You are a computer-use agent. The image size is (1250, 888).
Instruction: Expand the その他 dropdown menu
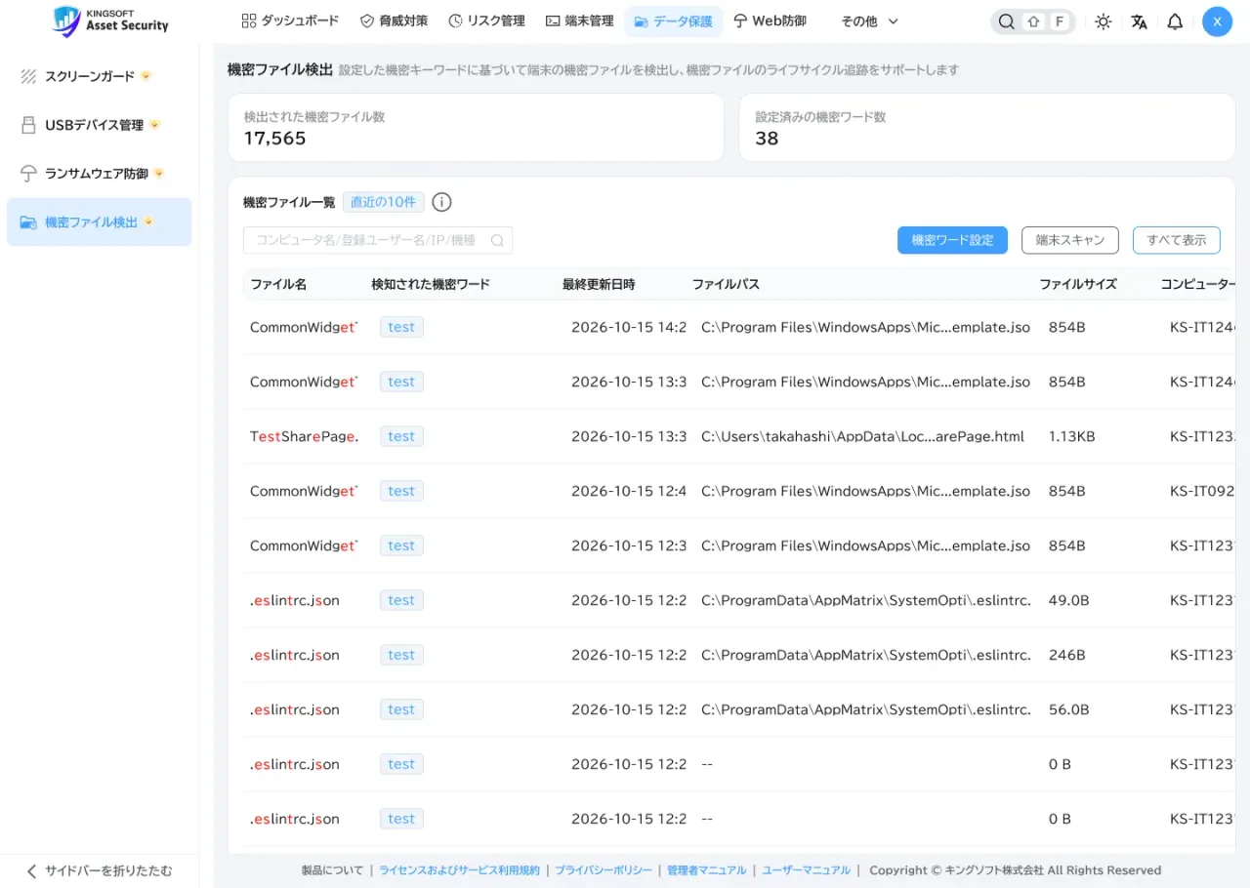click(x=869, y=21)
